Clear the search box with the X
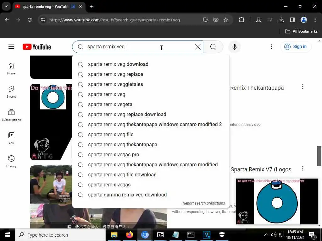This screenshot has width=322, height=241. tap(198, 47)
